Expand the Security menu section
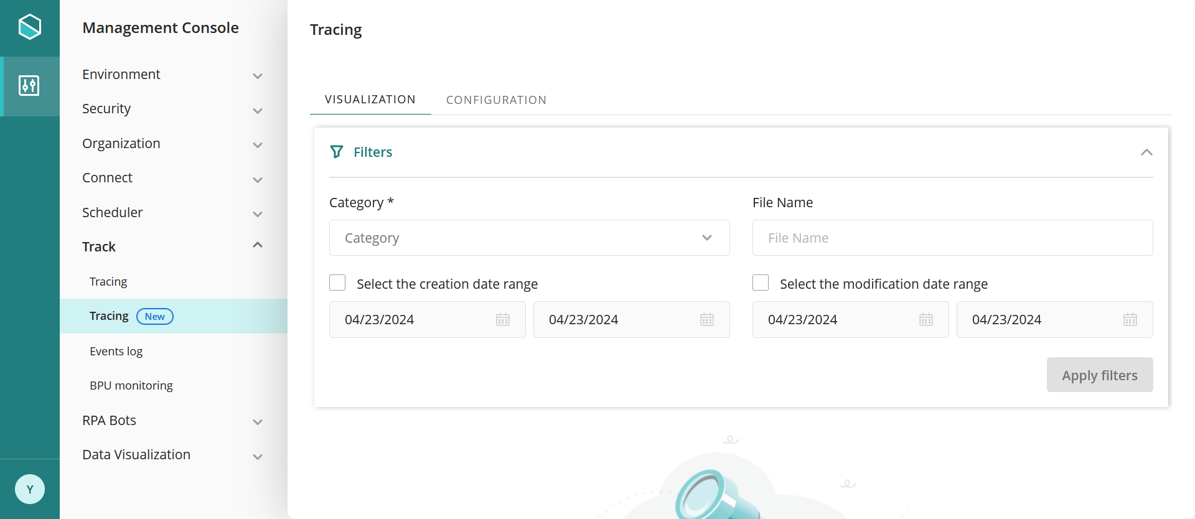1195x519 pixels. pos(172,109)
